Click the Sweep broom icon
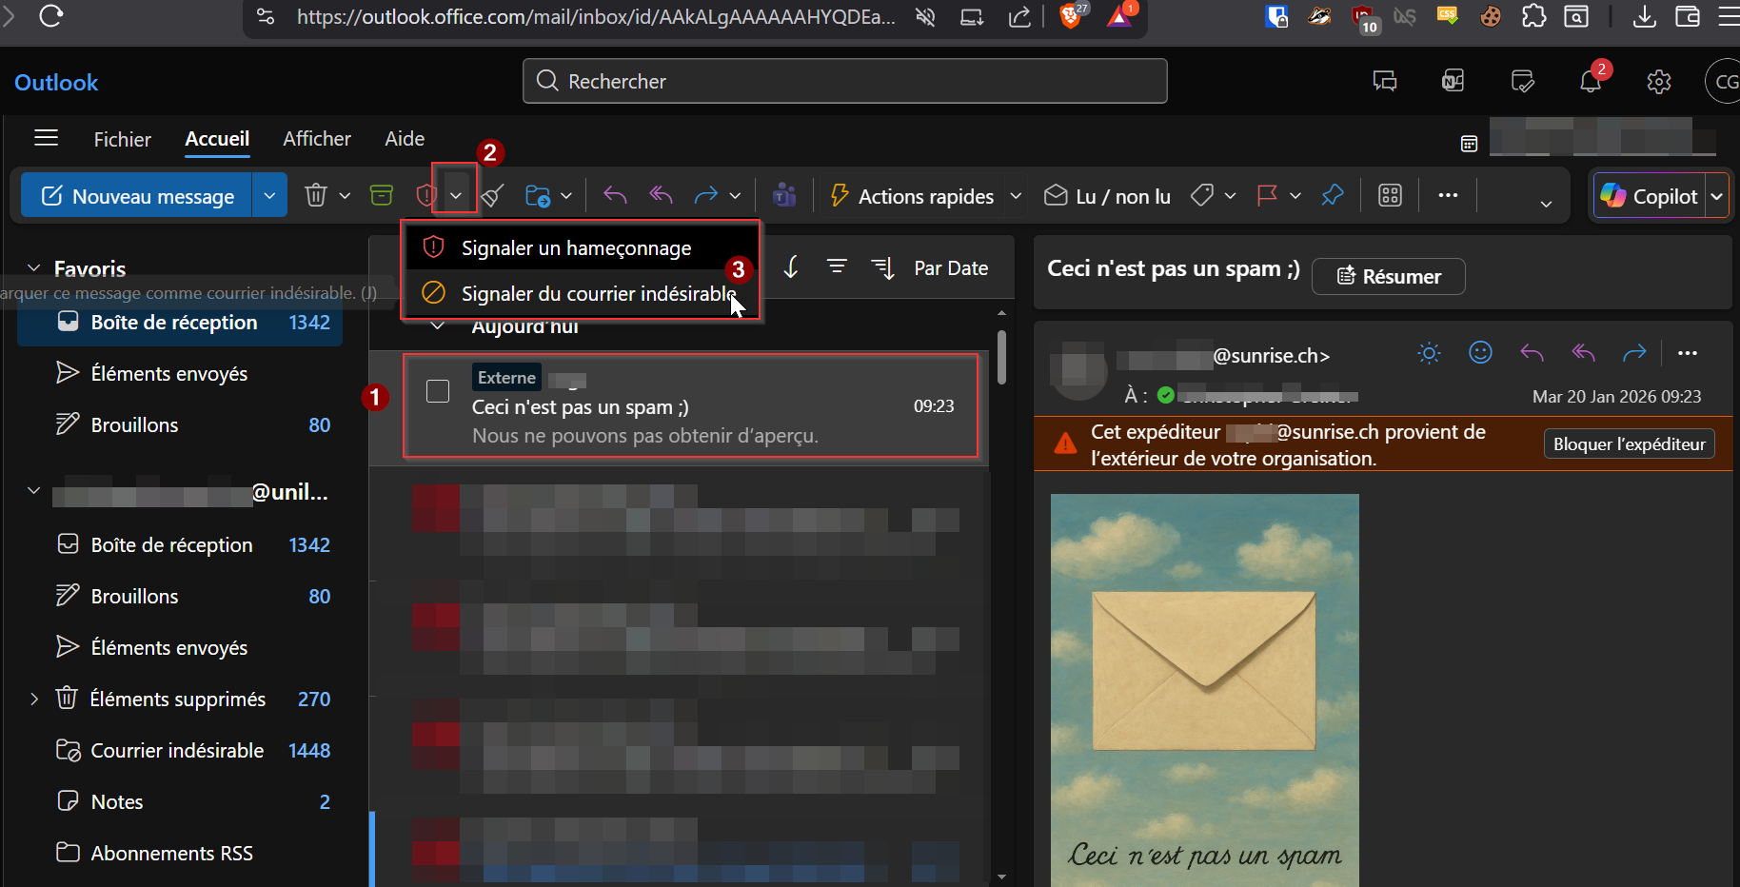 tap(492, 196)
